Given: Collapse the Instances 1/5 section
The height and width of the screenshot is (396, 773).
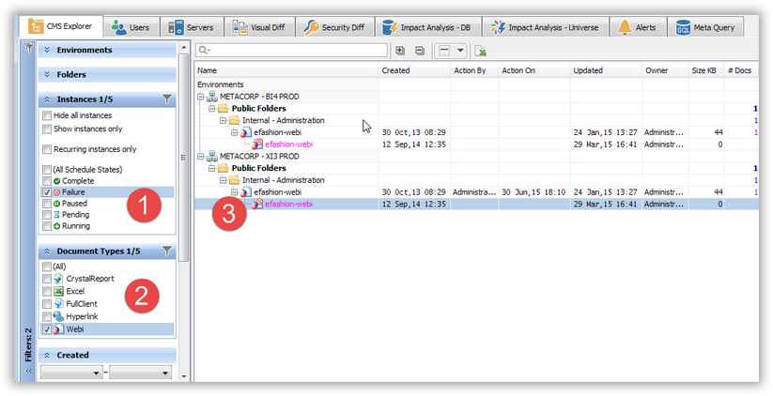Looking at the screenshot, I should coord(47,99).
